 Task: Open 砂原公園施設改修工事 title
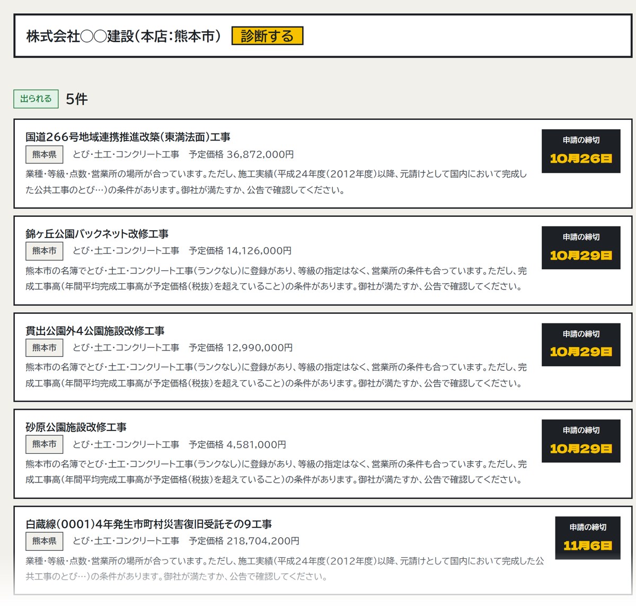pos(76,427)
